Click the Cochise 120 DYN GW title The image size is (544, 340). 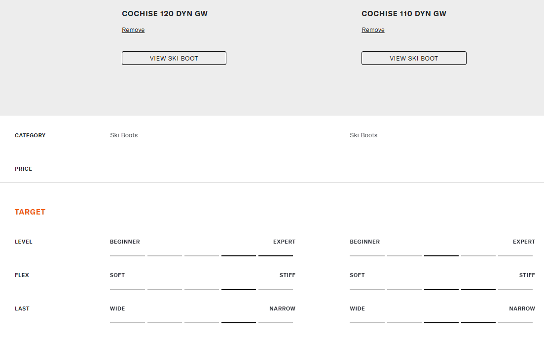(165, 14)
